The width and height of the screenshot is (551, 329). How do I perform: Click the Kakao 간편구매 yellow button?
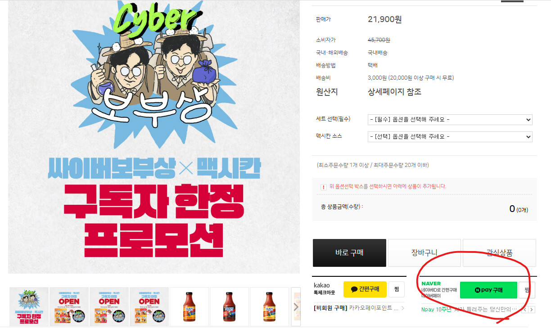point(365,289)
